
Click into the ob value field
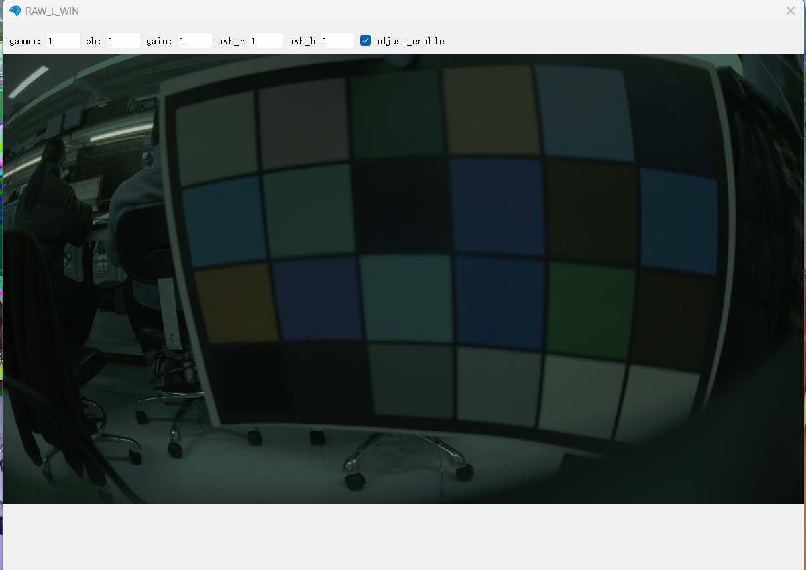tap(123, 41)
